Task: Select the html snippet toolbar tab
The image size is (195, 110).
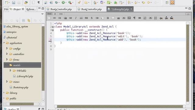Action: tap(49, 14)
